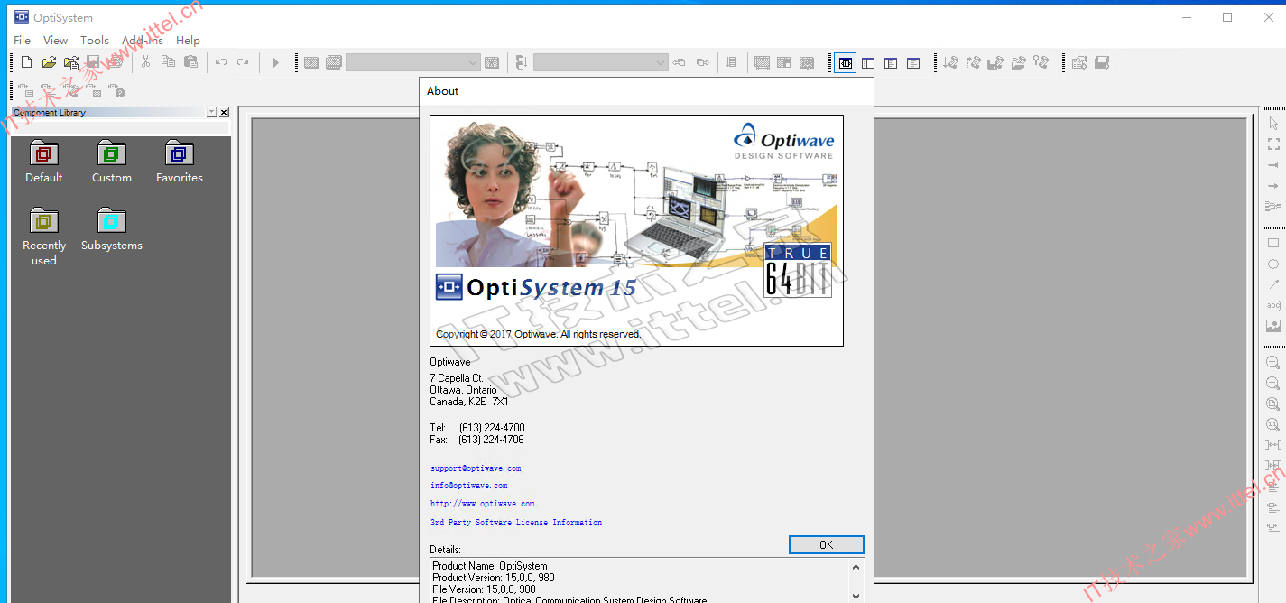1286x603 pixels.
Task: Open the Subsystems library folder
Action: point(112,230)
